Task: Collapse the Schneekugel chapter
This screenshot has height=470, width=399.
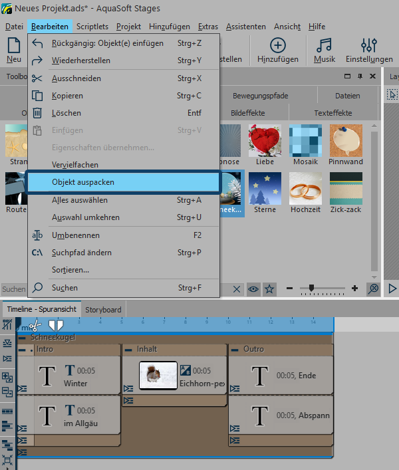Action: 21,338
